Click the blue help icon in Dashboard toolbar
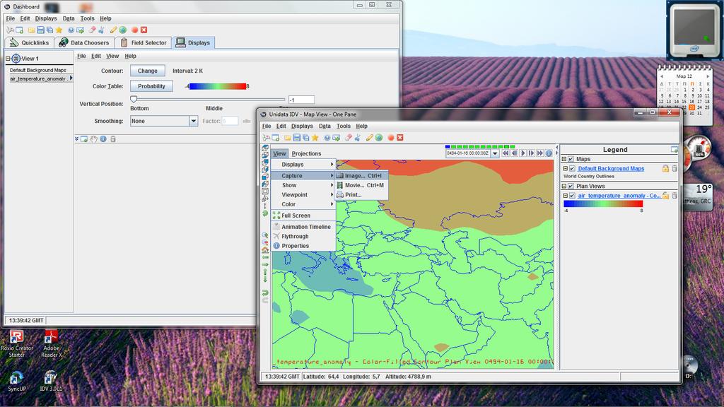The image size is (724, 407). tap(71, 30)
